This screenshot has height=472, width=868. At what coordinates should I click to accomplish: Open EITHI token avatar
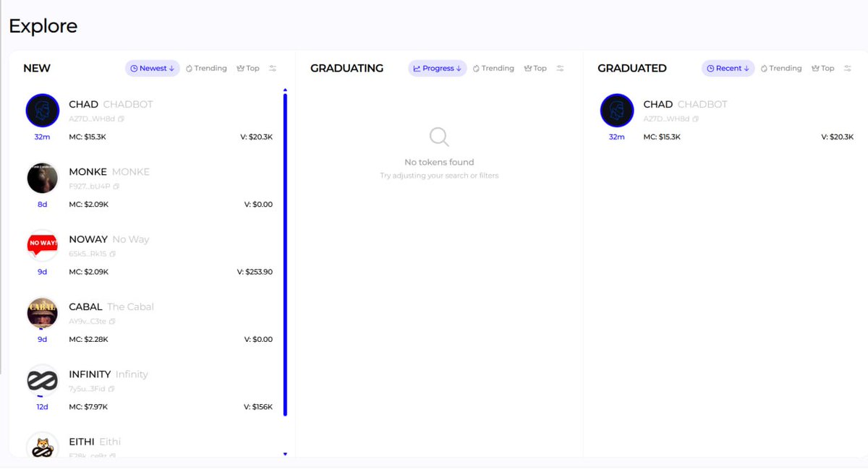tap(43, 446)
